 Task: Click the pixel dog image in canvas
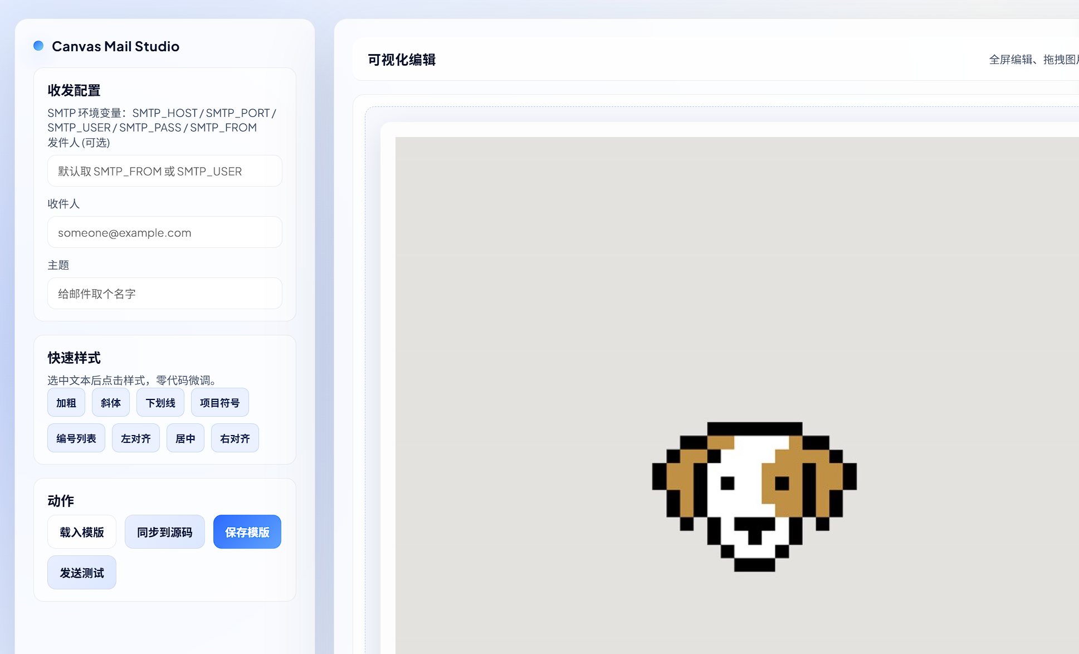[x=754, y=496]
